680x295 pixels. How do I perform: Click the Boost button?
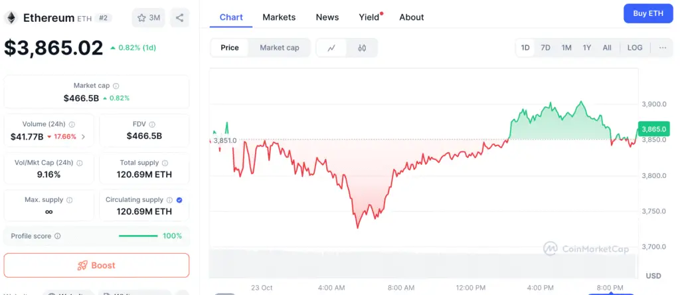point(96,265)
